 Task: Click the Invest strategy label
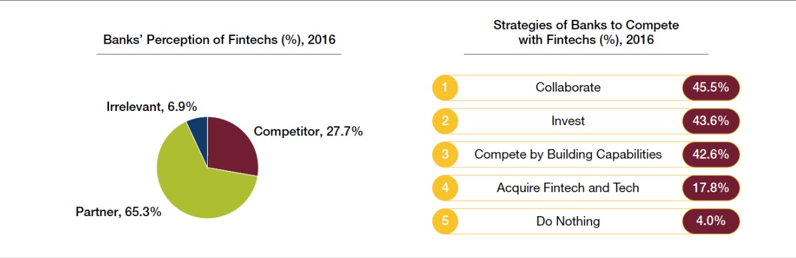[568, 121]
